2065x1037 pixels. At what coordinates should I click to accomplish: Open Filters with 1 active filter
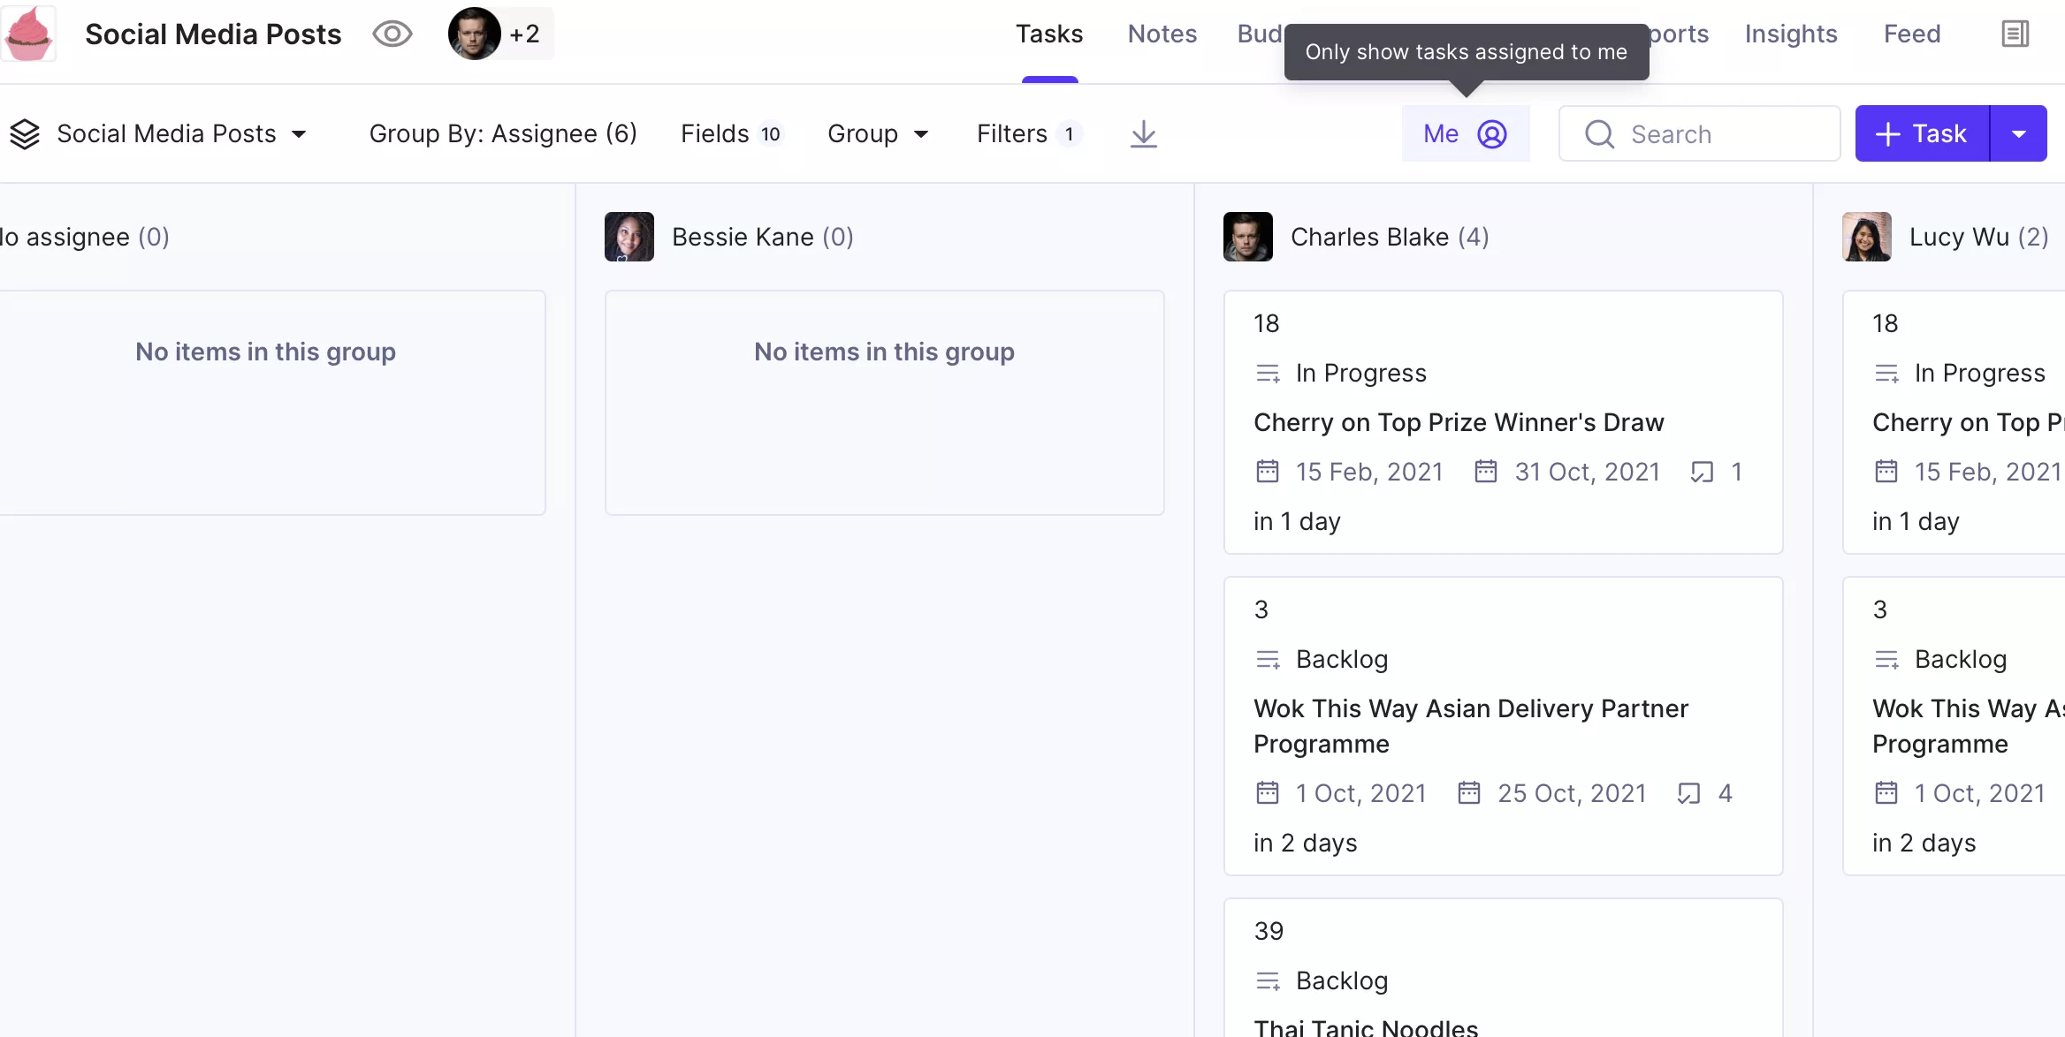(1028, 134)
